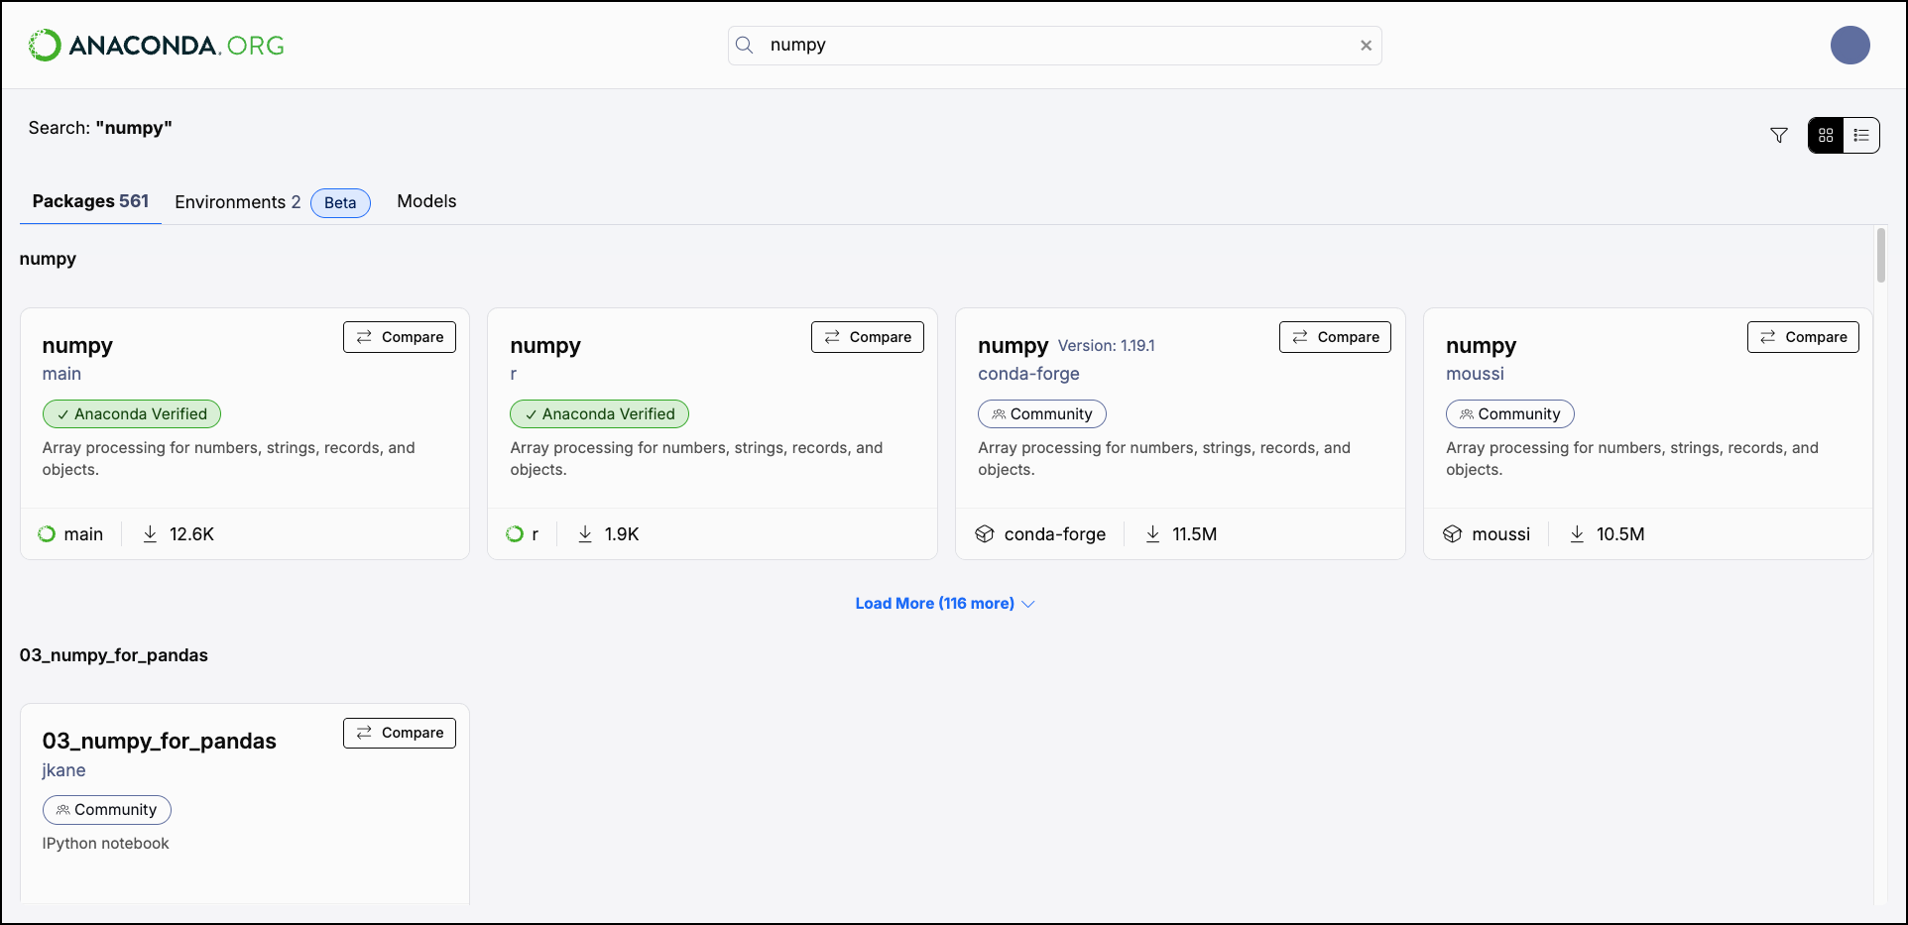Click the 1.9K download count

[622, 534]
